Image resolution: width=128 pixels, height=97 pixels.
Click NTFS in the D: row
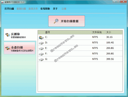[x=95, y=43]
